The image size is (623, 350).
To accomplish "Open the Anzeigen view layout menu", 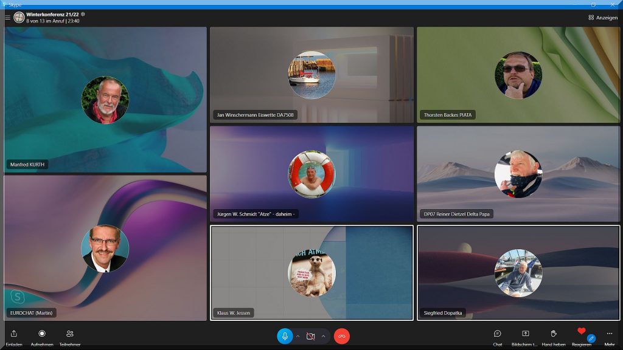I will point(602,18).
